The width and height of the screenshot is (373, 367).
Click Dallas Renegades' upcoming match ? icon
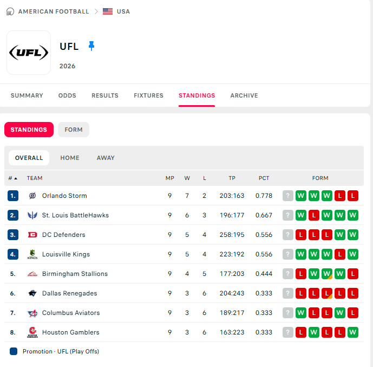click(x=288, y=293)
